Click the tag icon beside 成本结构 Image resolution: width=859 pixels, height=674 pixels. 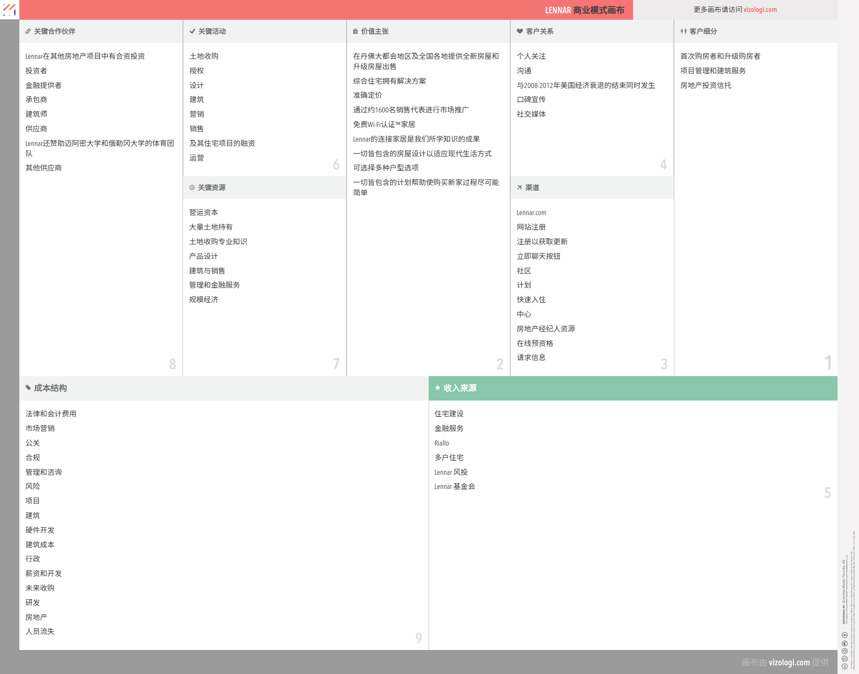[28, 388]
